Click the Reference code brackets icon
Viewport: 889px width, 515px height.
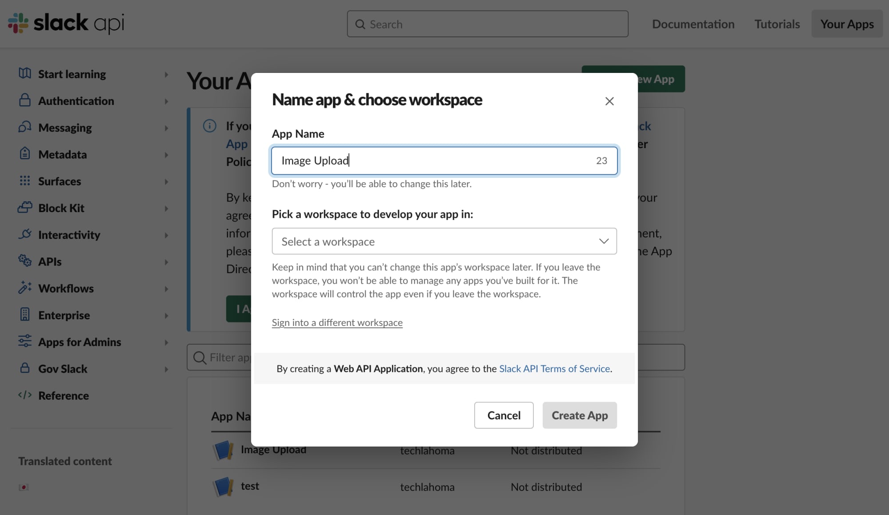tap(25, 395)
